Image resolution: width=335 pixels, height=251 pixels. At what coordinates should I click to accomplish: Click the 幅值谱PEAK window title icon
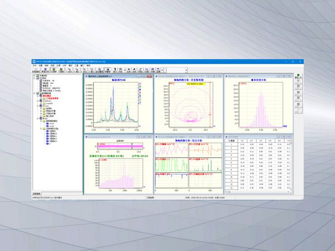(x=86, y=76)
